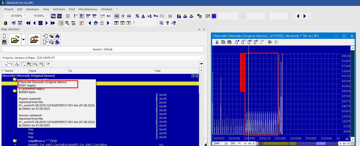Click the red frame window icon
The width and height of the screenshot is (360, 146).
pos(214,16)
